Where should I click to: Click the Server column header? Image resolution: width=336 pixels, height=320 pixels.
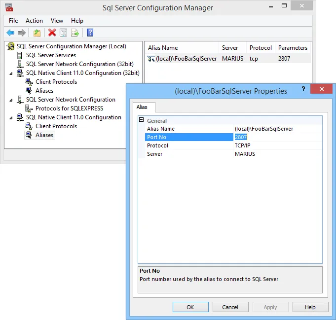pos(232,47)
